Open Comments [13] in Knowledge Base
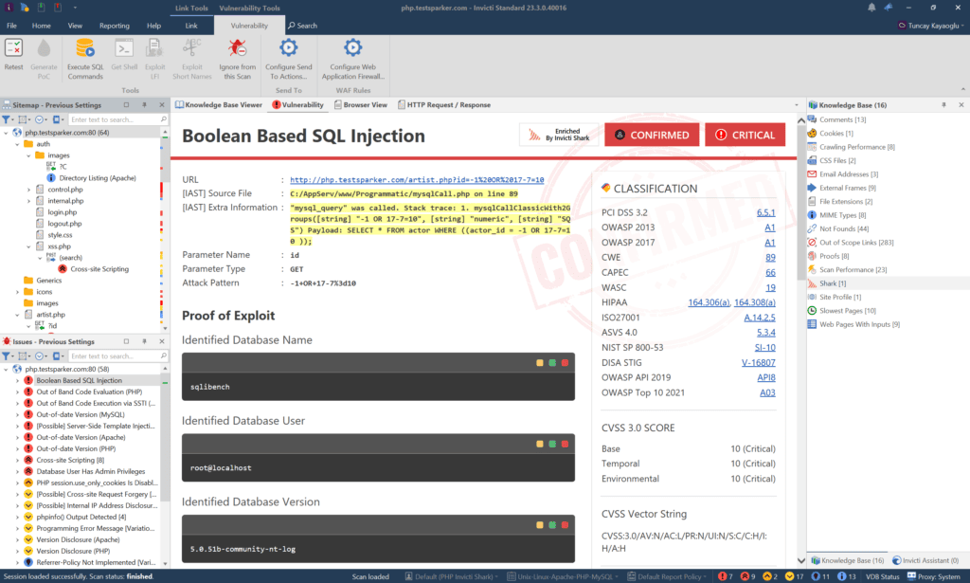970x583 pixels. point(842,119)
